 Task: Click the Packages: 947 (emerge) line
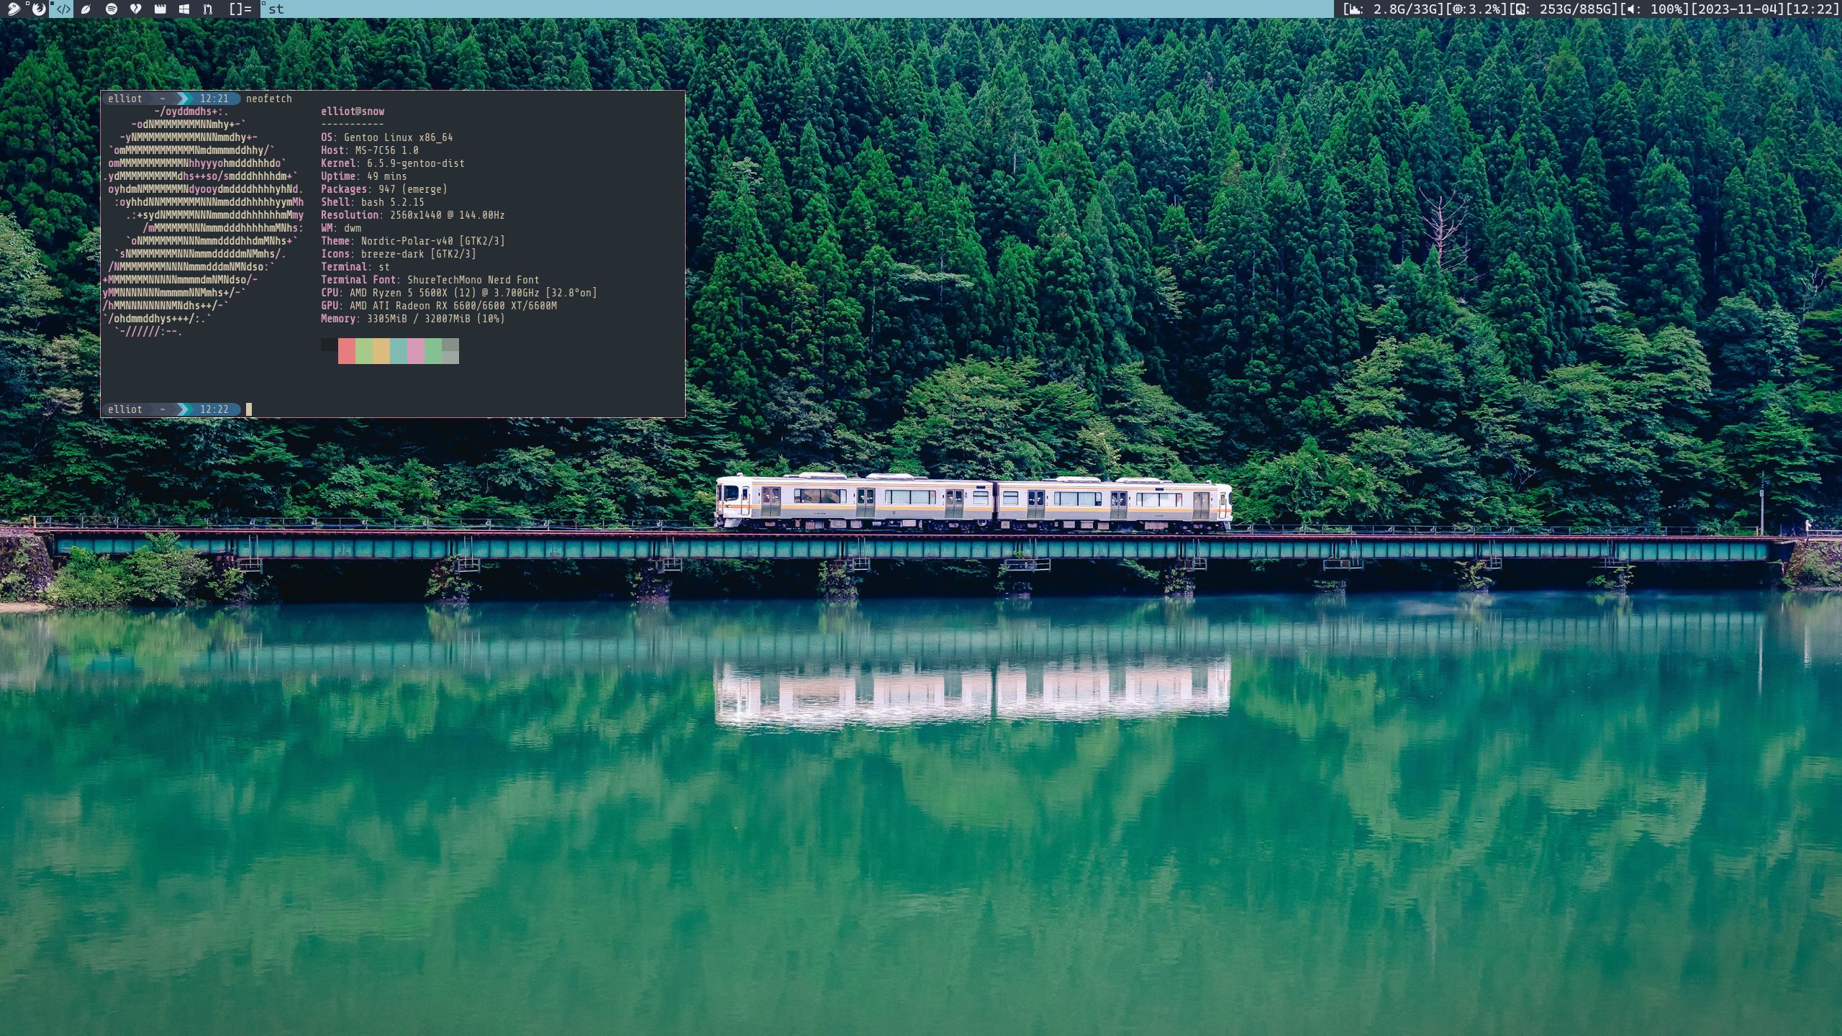tap(384, 189)
